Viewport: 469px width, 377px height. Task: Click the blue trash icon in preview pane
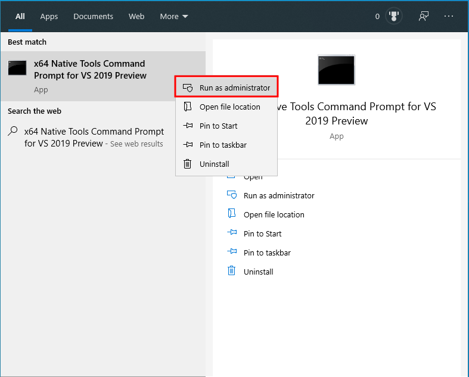pyautogui.click(x=231, y=270)
